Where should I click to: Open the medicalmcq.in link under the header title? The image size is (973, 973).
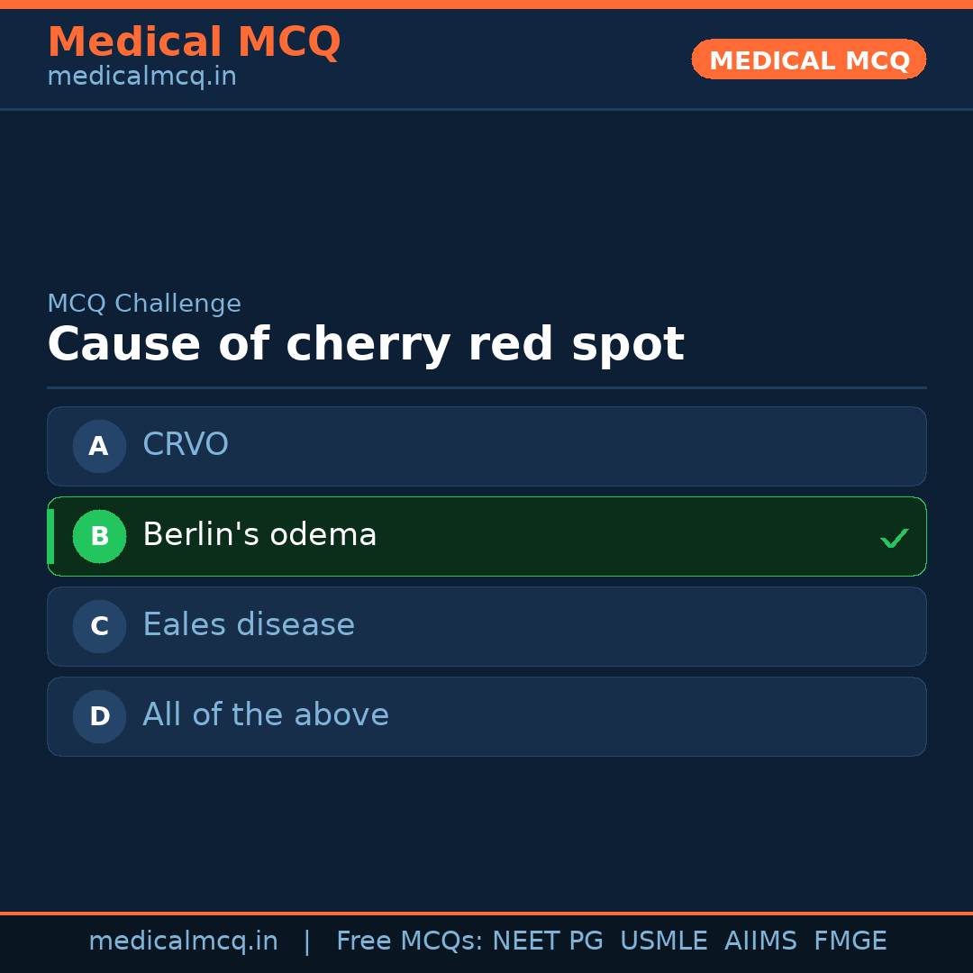[141, 77]
